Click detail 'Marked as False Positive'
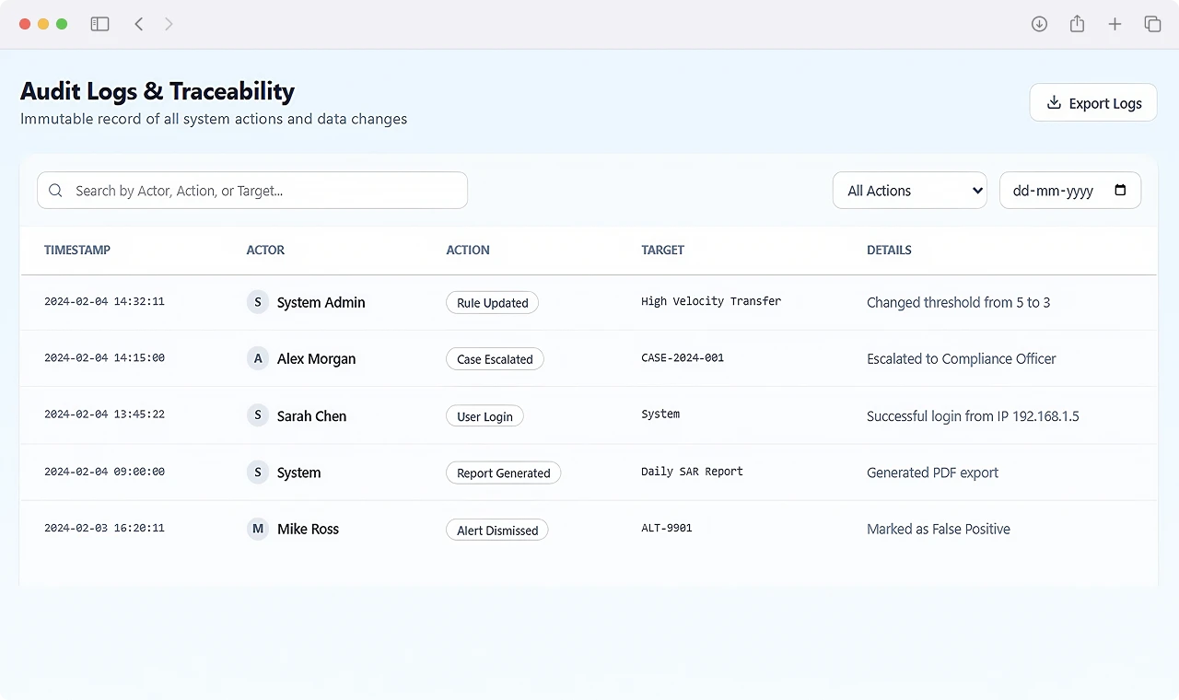Image resolution: width=1179 pixels, height=700 pixels. click(939, 529)
